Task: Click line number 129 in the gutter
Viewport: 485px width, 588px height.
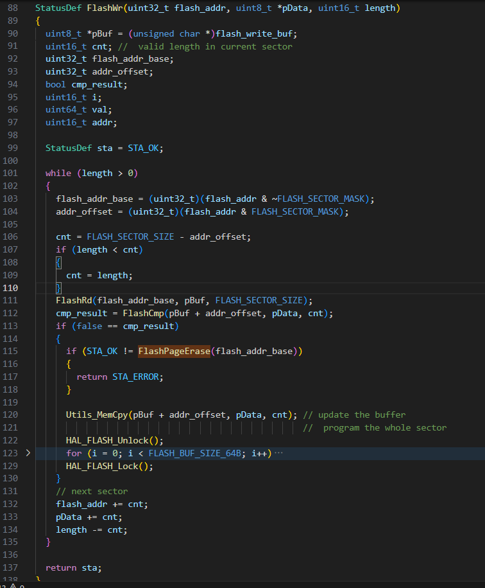Action: click(10, 466)
